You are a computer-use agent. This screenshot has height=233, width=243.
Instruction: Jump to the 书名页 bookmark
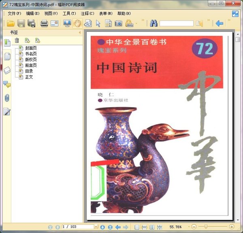(31, 54)
